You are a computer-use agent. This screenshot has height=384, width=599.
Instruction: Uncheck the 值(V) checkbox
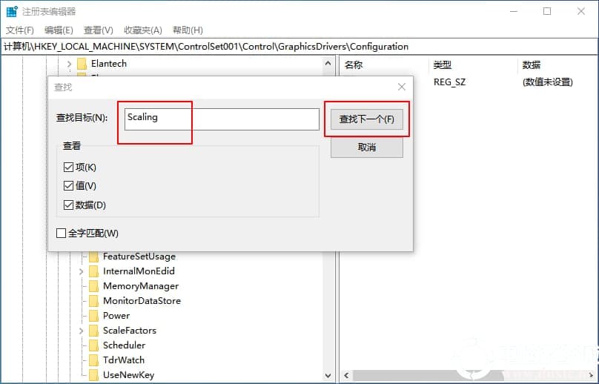tap(68, 185)
